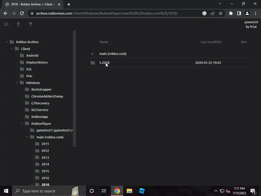Screen dimensions: 261x196
Task: Go up to main (roblox.com) link
Action: pos(113,54)
